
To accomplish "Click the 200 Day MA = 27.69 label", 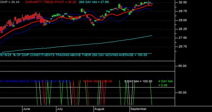I will pyautogui.click(x=94, y=2).
